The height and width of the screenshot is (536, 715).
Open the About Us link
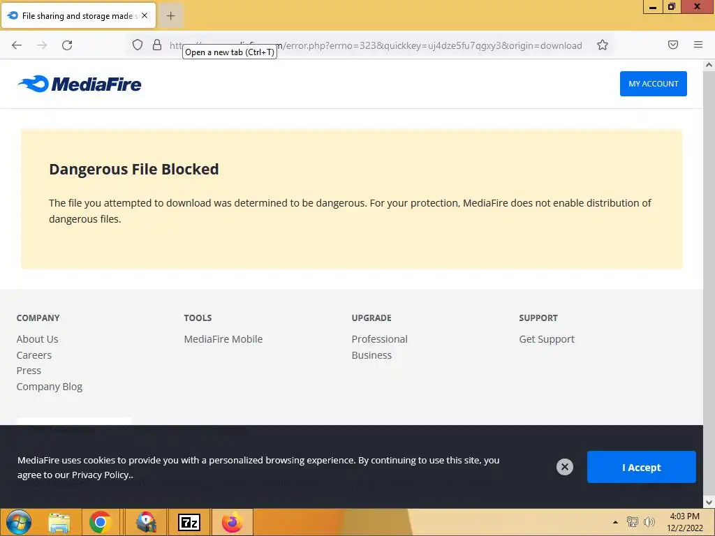point(38,339)
